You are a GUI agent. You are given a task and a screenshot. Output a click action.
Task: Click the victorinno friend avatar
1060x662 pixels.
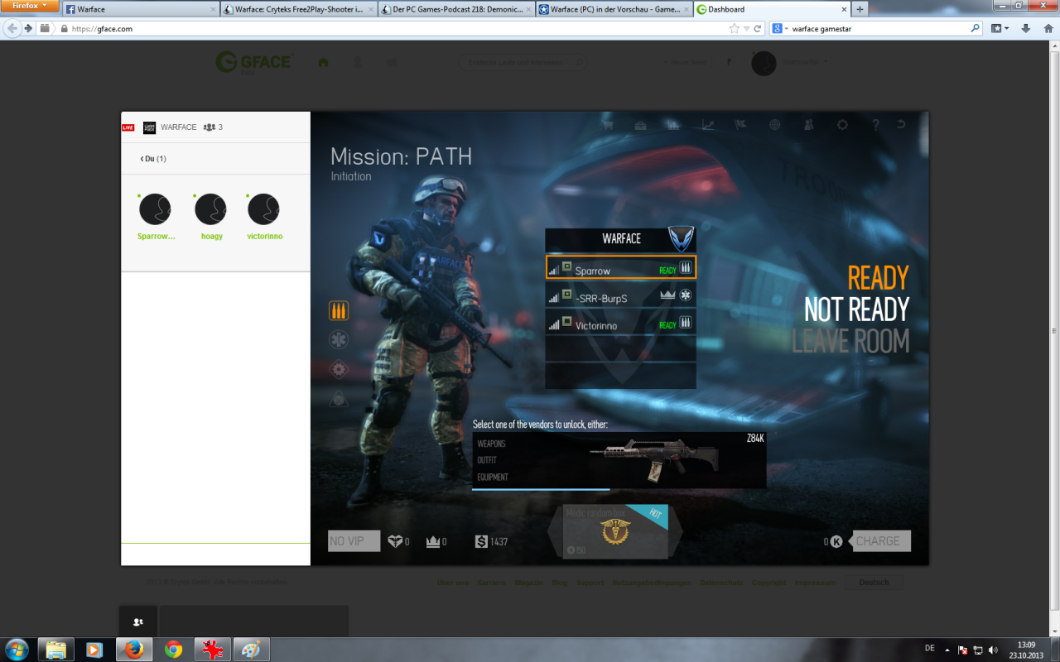[x=263, y=209]
